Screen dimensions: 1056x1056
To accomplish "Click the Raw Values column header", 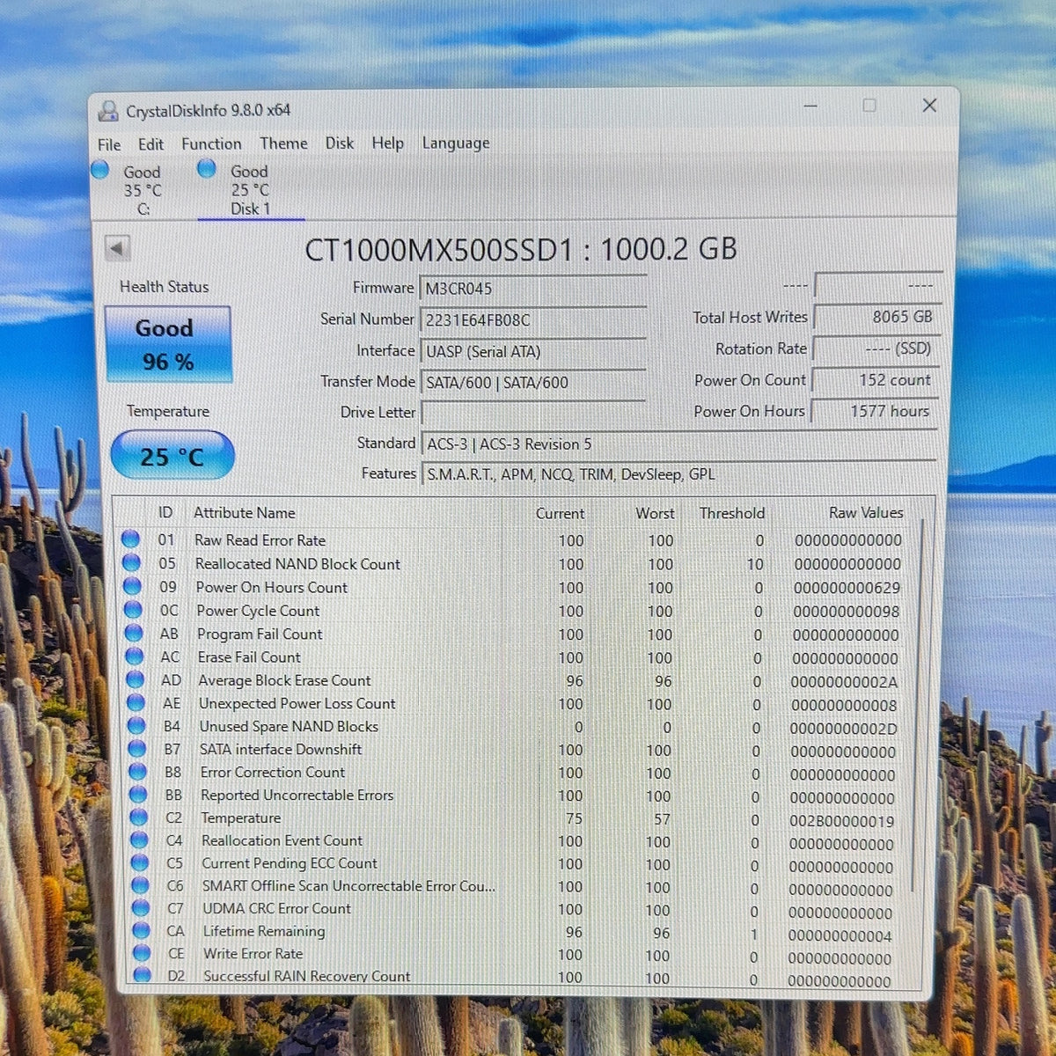I will click(866, 512).
